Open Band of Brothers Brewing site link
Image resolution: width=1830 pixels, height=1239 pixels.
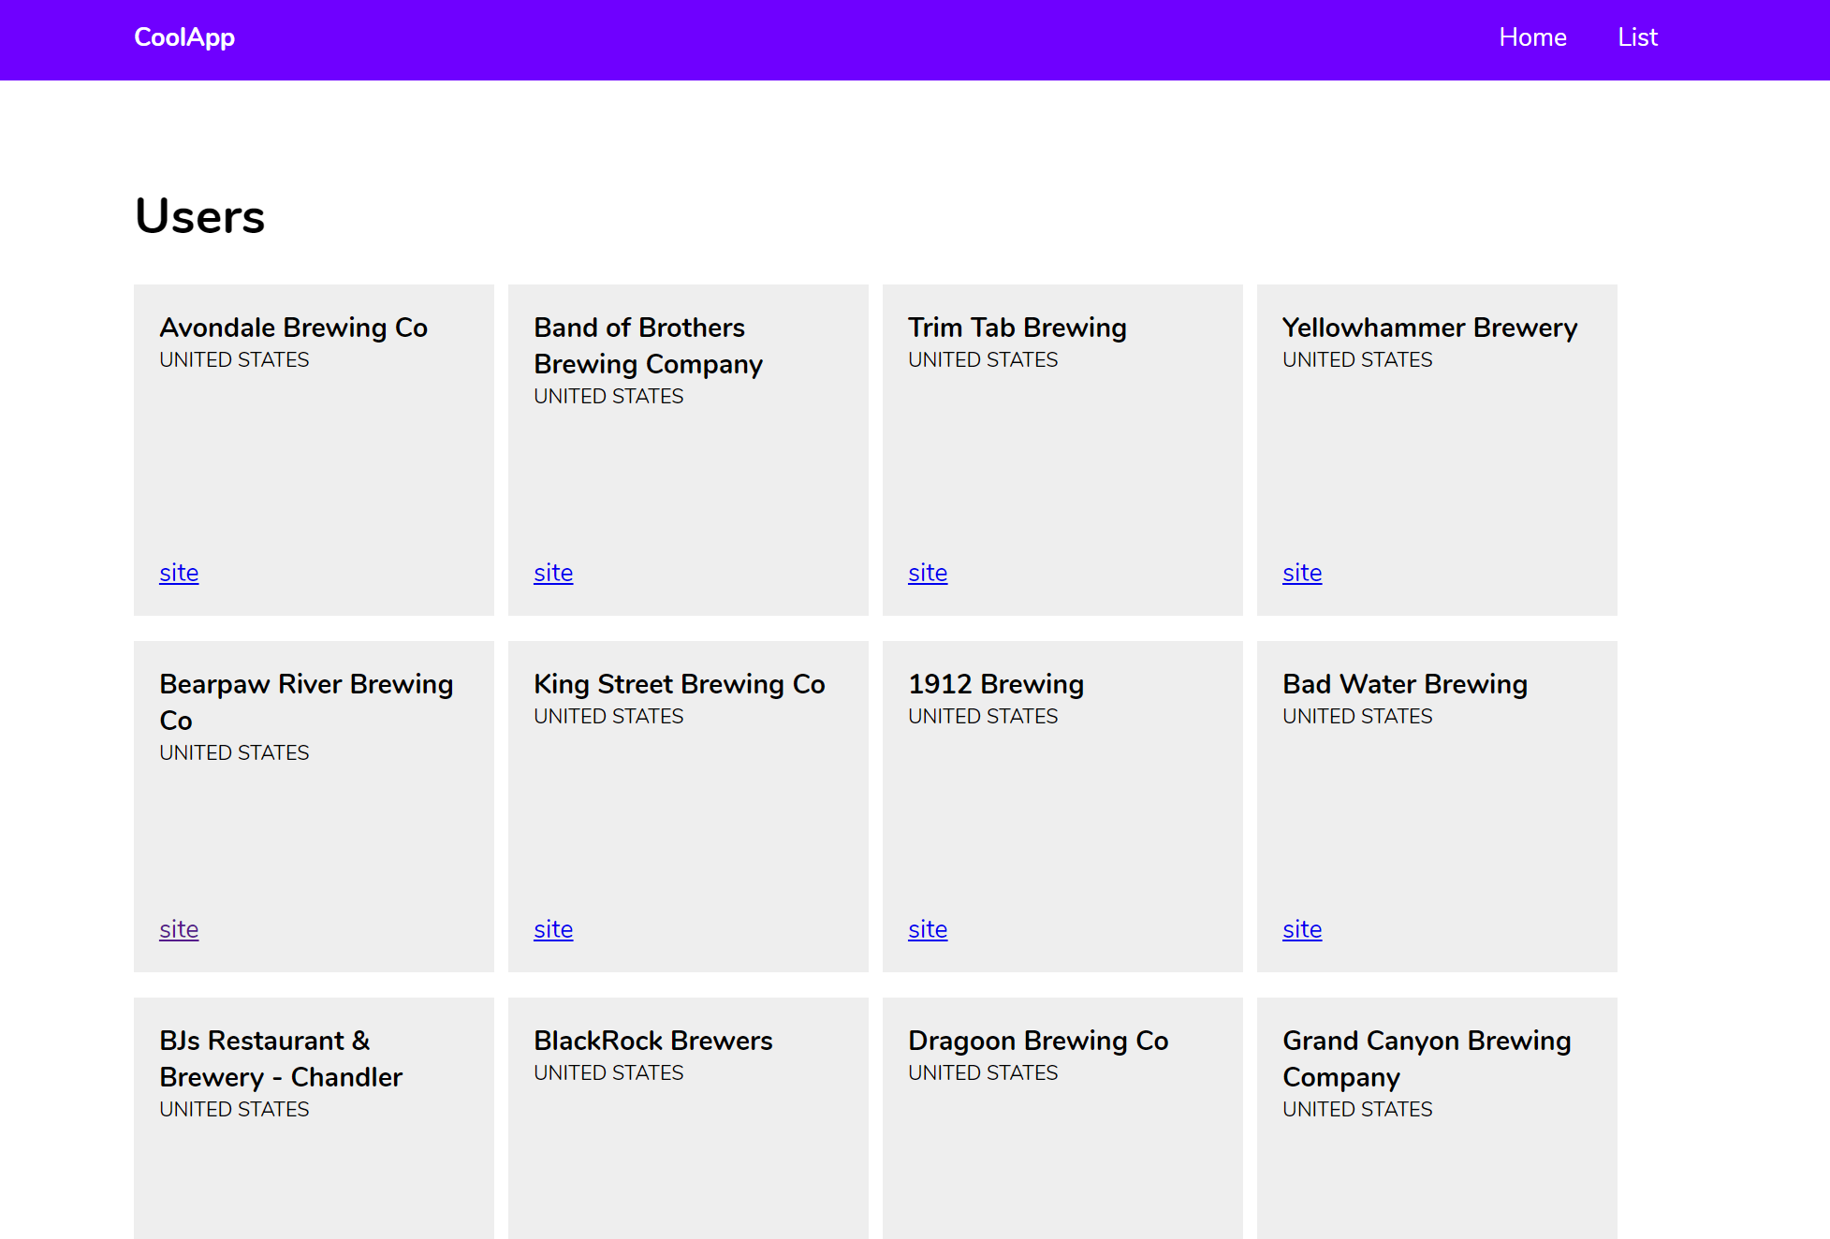(553, 573)
